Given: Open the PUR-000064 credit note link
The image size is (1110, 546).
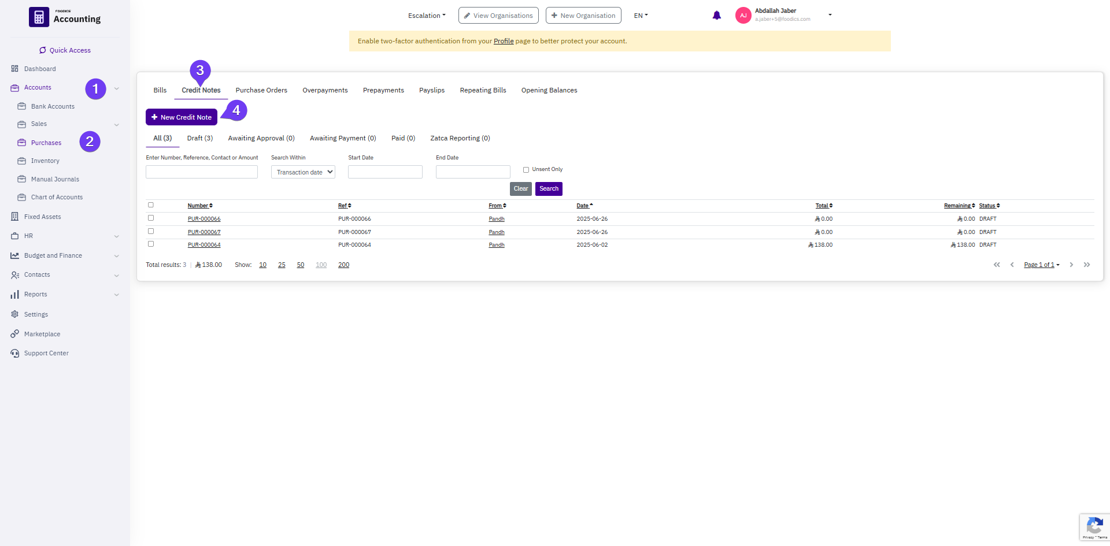Looking at the screenshot, I should [x=204, y=245].
